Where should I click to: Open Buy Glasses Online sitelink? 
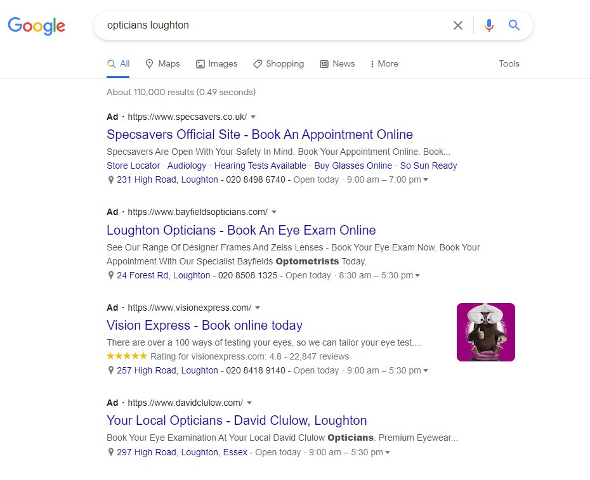pyautogui.click(x=353, y=166)
